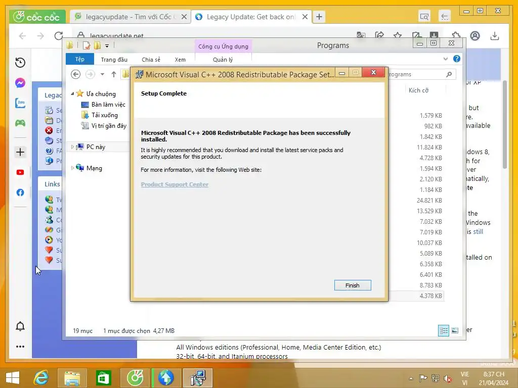Open Facebook from the browser sidebar
This screenshot has width=518, height=388.
coord(20,192)
